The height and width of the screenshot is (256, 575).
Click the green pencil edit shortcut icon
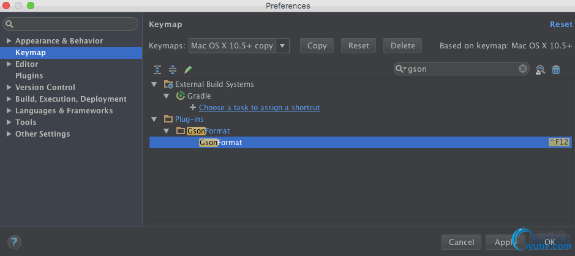pos(188,70)
